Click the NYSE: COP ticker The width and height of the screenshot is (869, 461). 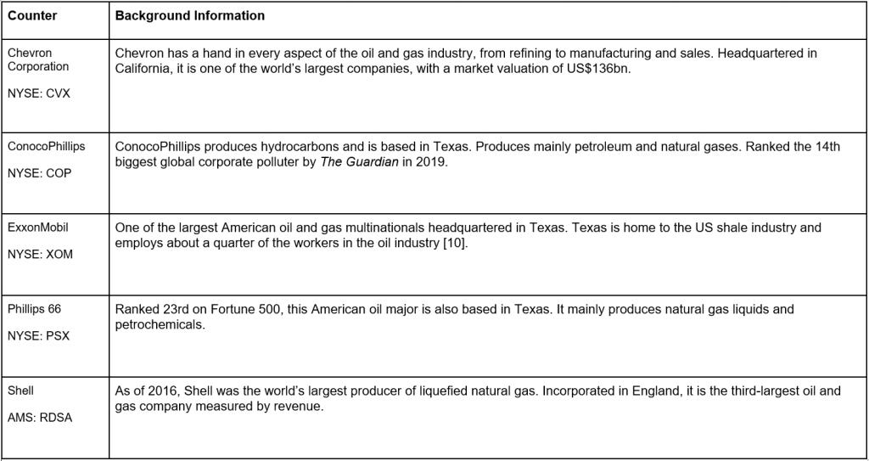pos(39,173)
